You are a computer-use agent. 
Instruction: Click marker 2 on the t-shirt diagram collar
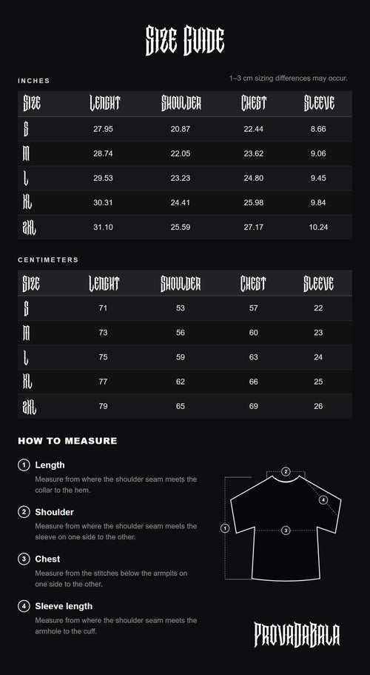coord(286,471)
